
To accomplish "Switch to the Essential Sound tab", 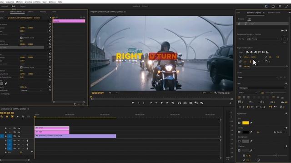I will (274, 13).
